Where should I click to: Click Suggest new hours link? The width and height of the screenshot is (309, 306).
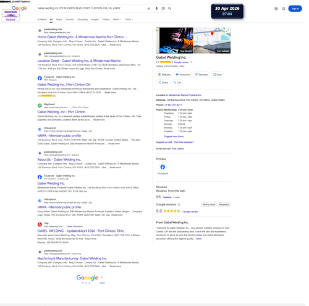(174, 137)
